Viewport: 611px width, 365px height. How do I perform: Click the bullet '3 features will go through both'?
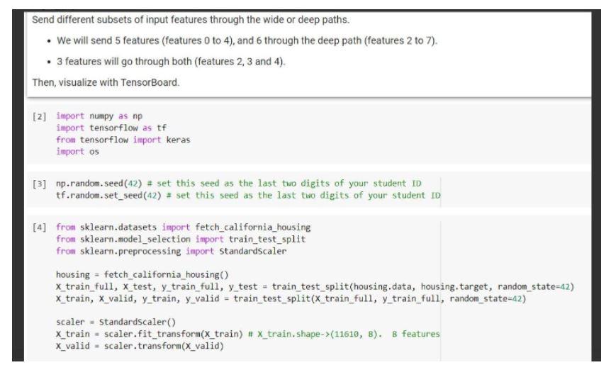pyautogui.click(x=171, y=62)
